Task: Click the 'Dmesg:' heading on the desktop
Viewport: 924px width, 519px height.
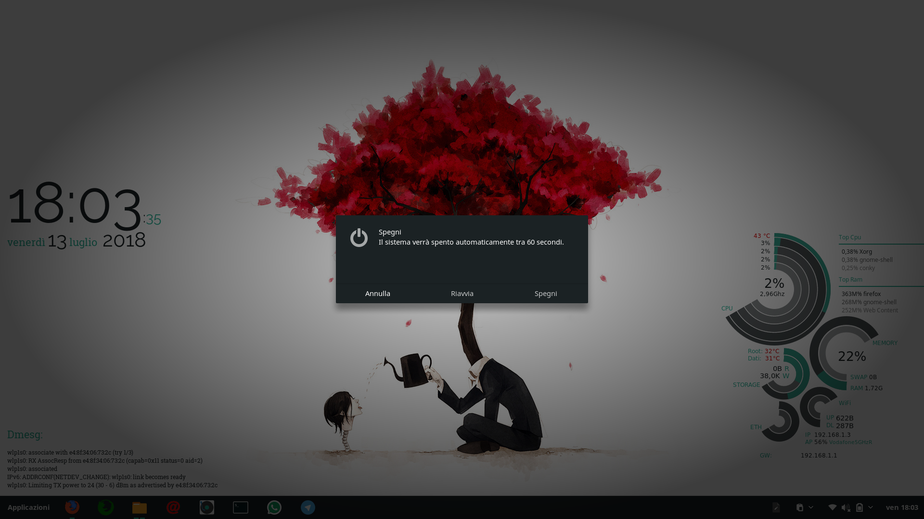Action: pos(25,434)
